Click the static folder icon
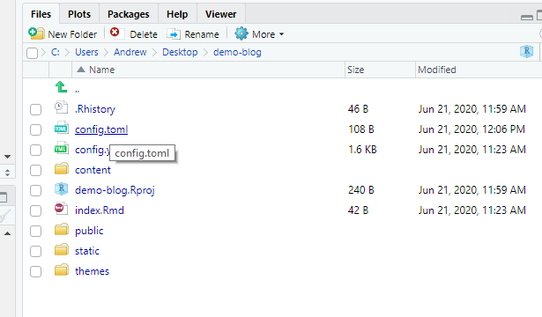 [62, 250]
